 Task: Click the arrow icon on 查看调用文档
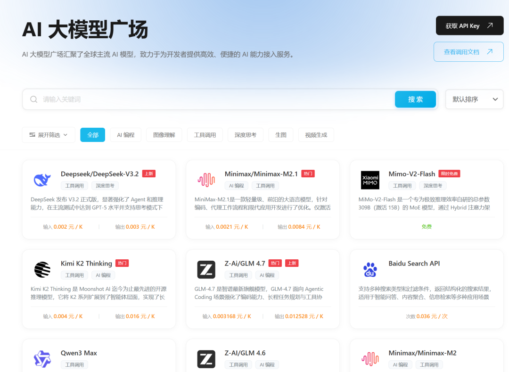pyautogui.click(x=490, y=51)
